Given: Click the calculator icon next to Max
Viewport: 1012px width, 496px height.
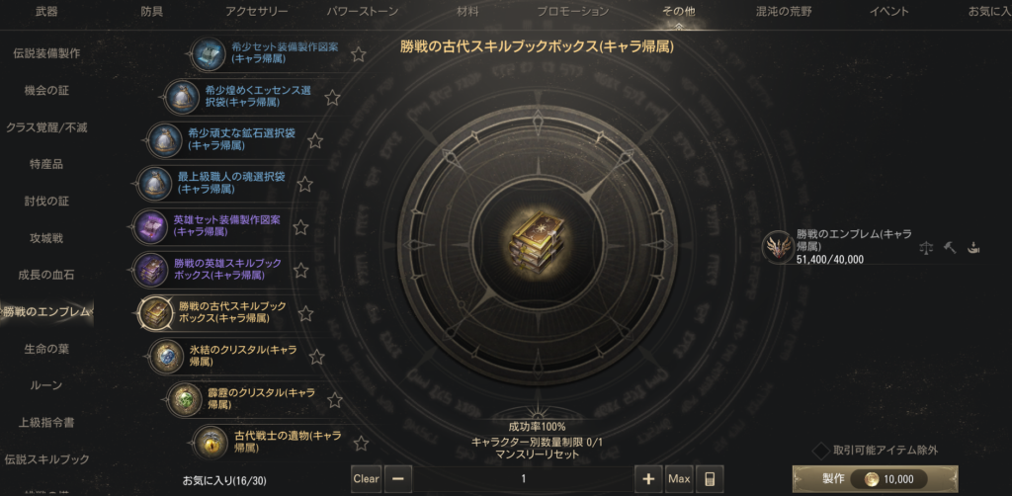Looking at the screenshot, I should click(x=710, y=478).
